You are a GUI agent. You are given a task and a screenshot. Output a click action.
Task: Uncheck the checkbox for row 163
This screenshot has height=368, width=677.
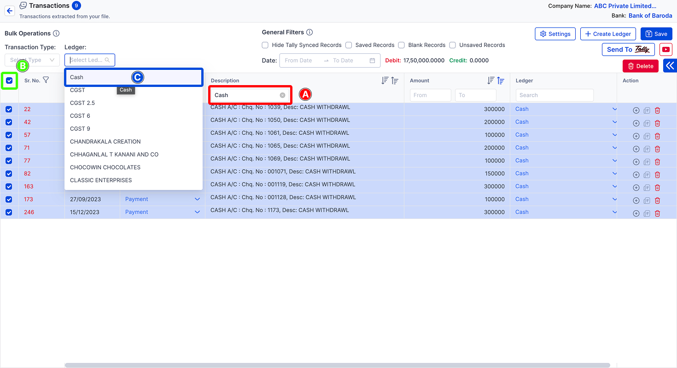9,187
